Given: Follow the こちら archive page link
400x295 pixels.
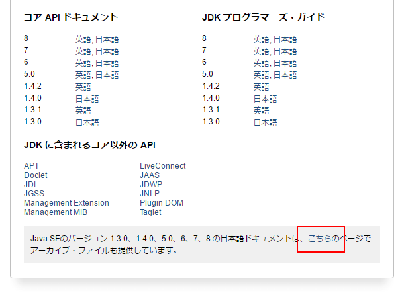Looking at the screenshot, I should click(x=320, y=239).
